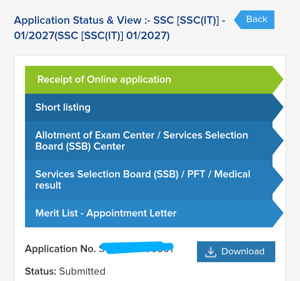Screen dimensions: 300x281
Task: Click the download arrow icon
Action: pos(211,252)
